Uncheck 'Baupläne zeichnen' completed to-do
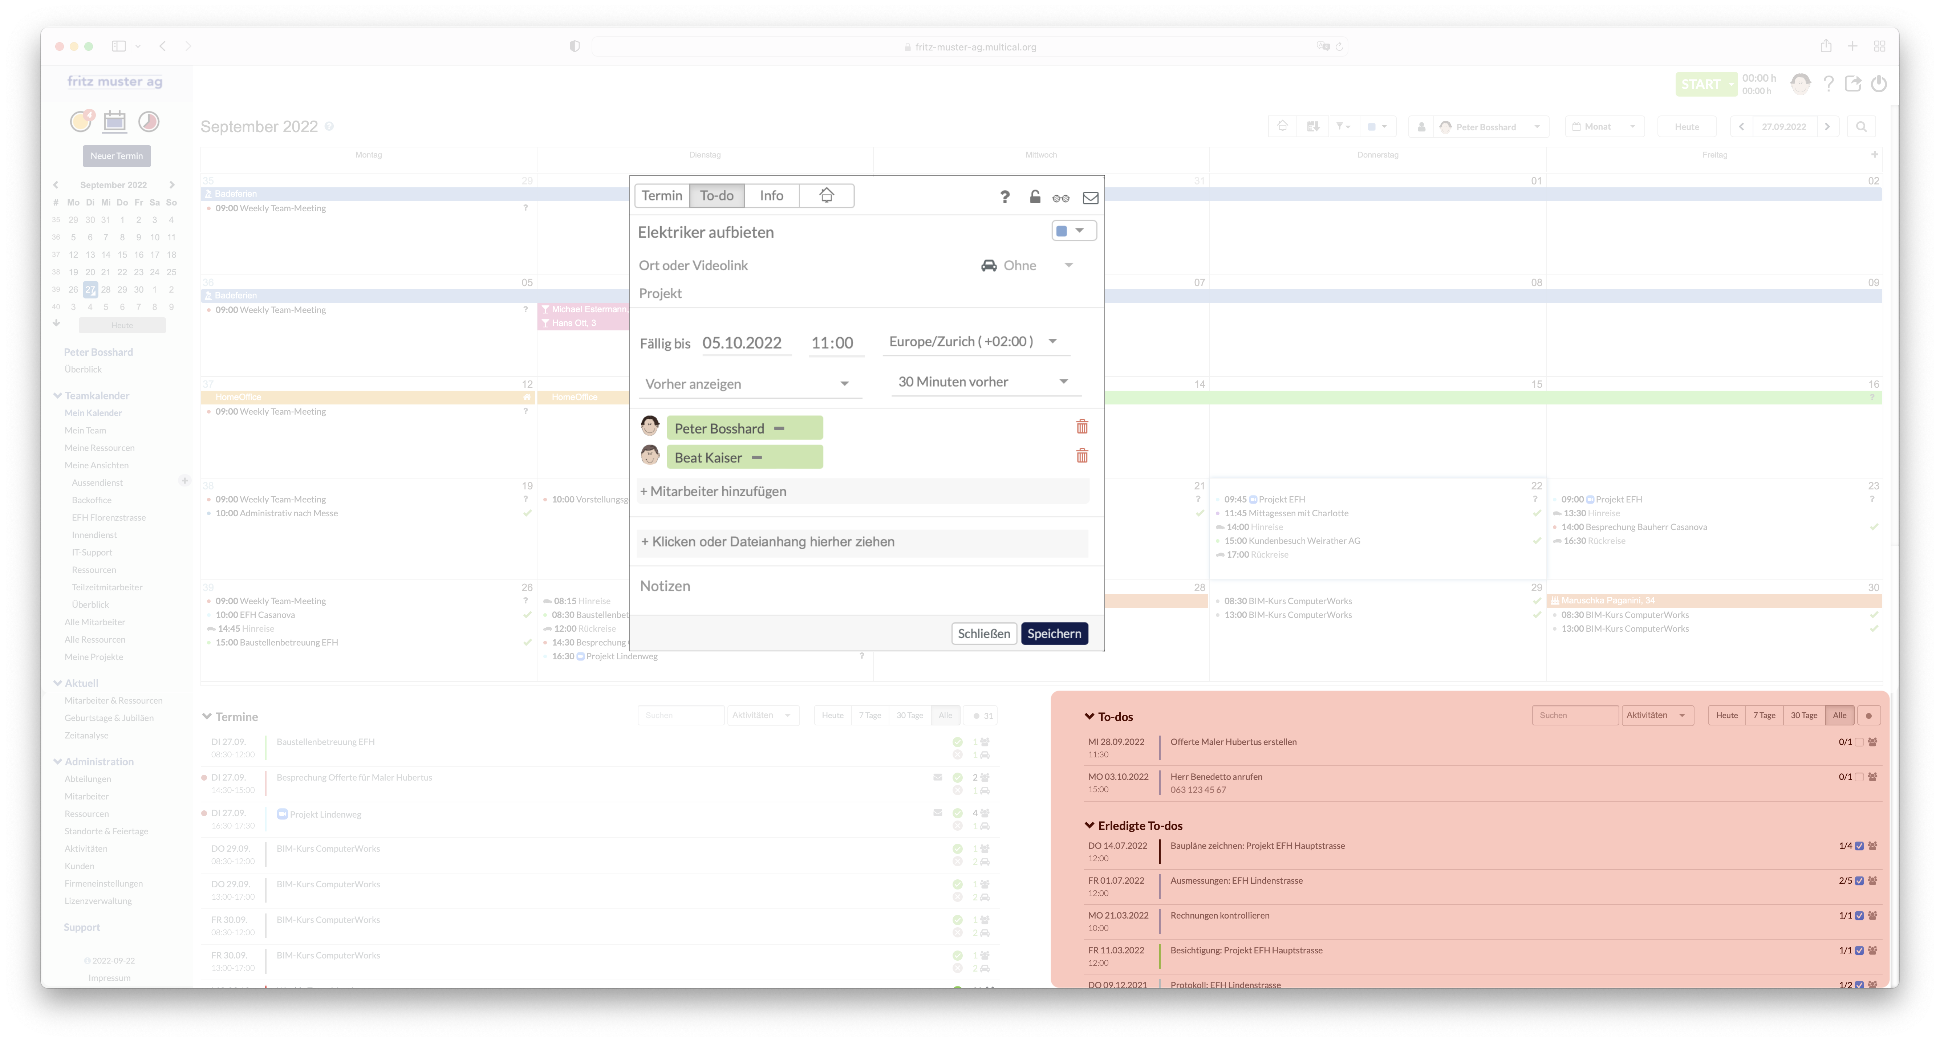This screenshot has width=1940, height=1042. click(1859, 846)
